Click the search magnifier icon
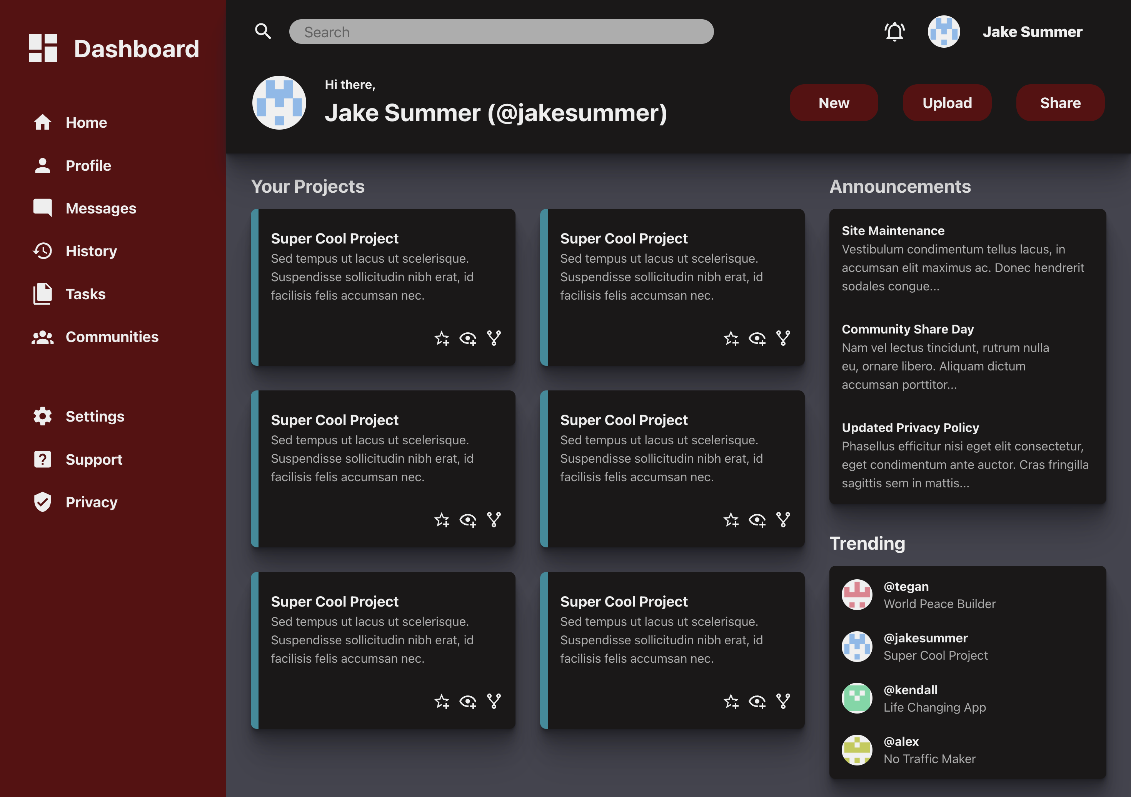The height and width of the screenshot is (797, 1131). click(x=263, y=32)
